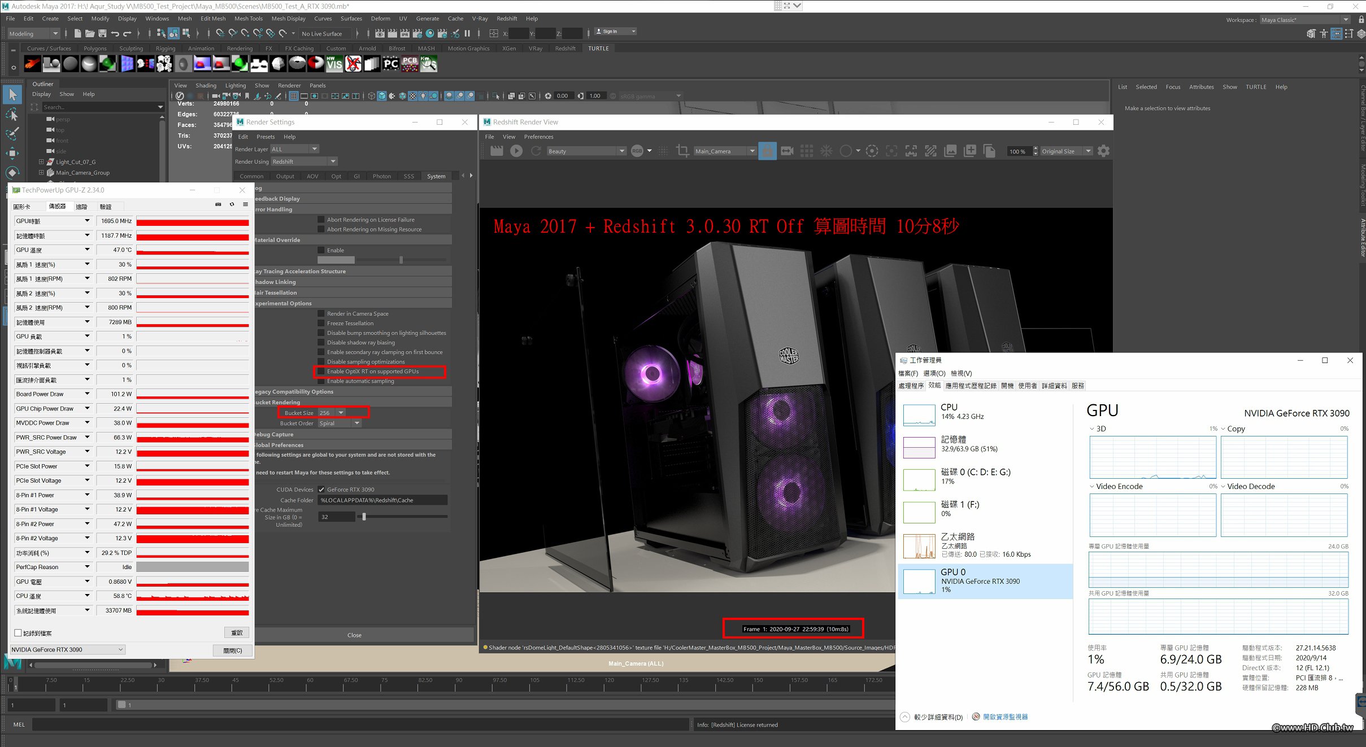Enable Render in Camera Space checkbox

point(321,313)
